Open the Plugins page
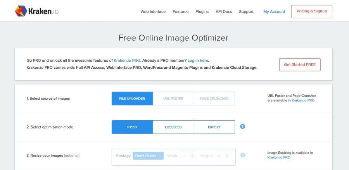The height and width of the screenshot is (170, 349). coord(202,12)
